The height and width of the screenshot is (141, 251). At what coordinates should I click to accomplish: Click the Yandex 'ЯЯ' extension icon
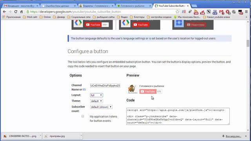pos(184,12)
